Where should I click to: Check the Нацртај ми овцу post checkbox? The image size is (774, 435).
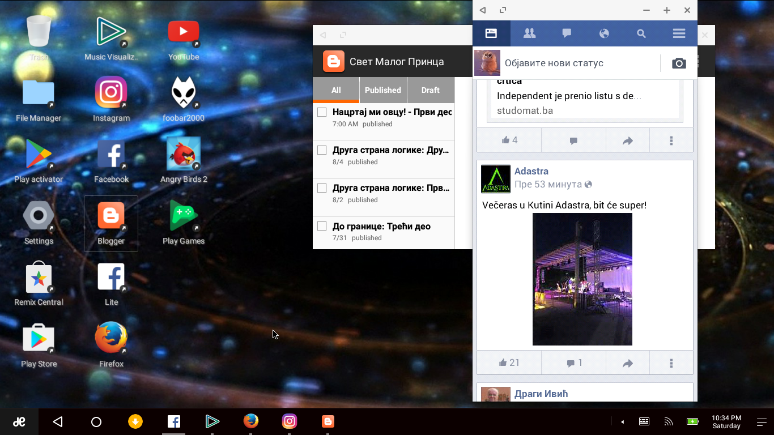coord(322,112)
